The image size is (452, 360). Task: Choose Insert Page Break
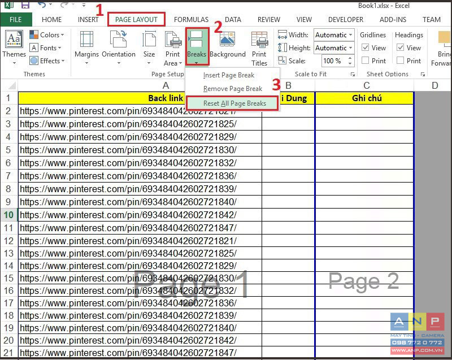[229, 75]
